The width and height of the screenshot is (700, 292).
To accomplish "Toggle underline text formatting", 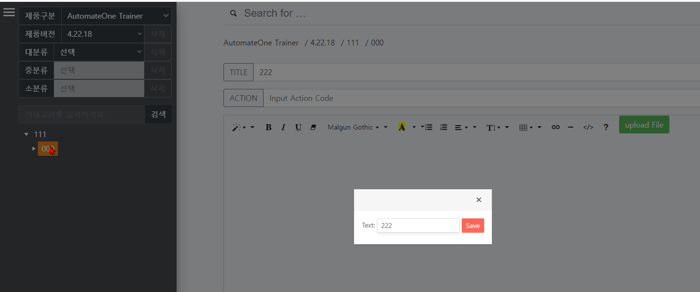I will 298,127.
